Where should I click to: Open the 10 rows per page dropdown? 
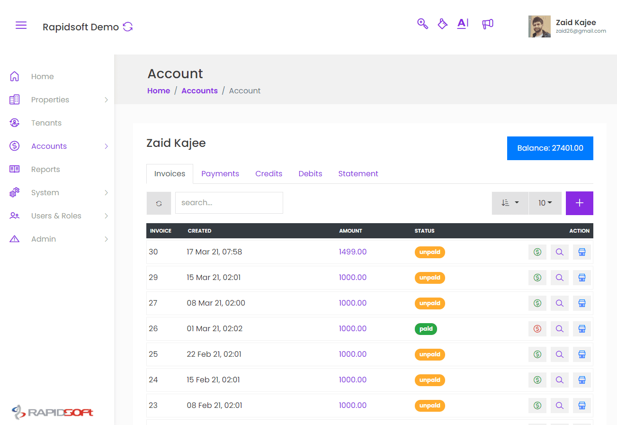point(545,203)
